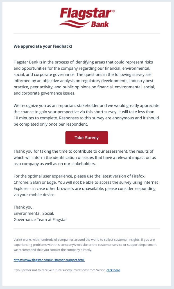Click the red wave swoosh in logo

pos(74,24)
